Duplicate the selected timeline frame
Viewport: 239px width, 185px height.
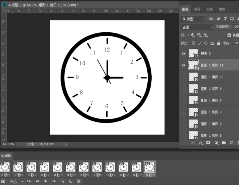(x=71, y=181)
